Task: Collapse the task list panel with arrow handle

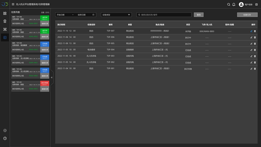Action: click(x=52, y=77)
